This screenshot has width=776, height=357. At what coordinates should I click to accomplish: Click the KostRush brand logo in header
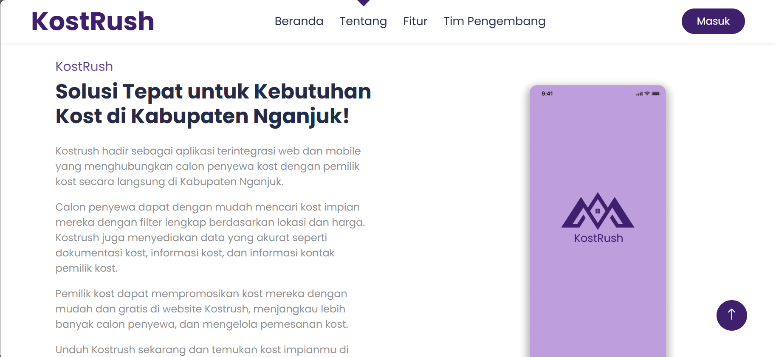[x=93, y=21]
